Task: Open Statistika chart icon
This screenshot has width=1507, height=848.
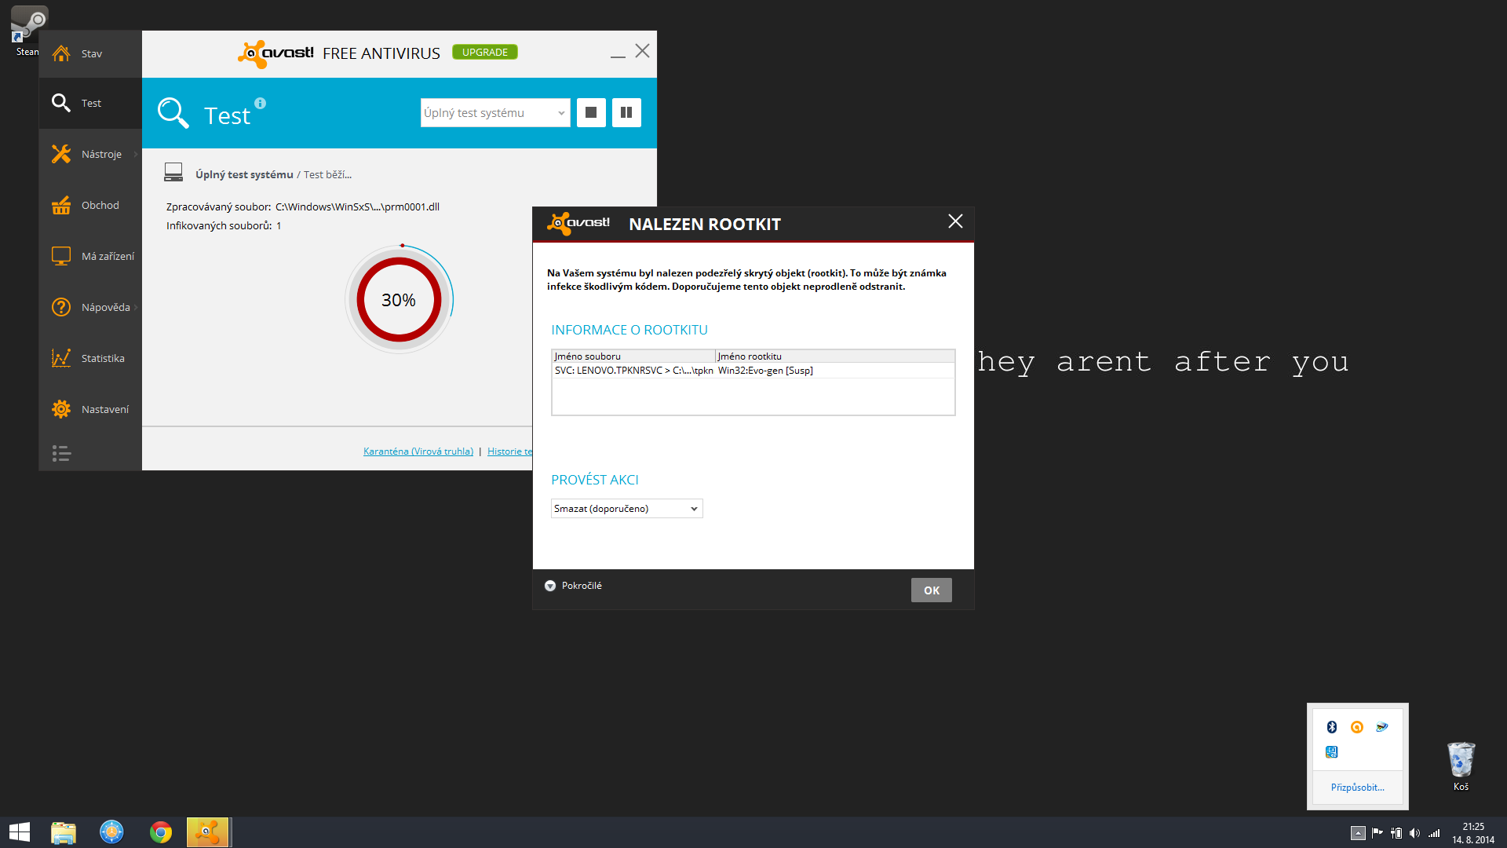Action: tap(61, 358)
